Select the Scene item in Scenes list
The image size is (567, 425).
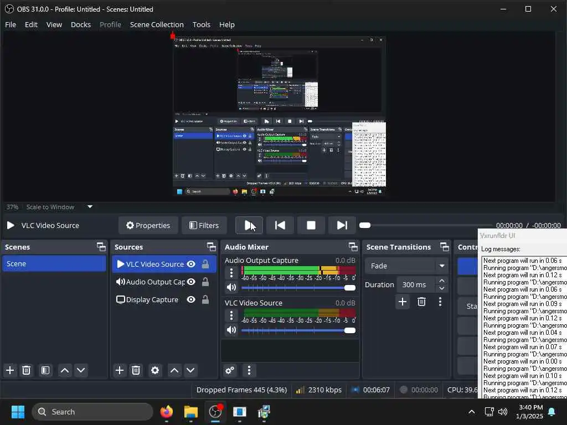(x=54, y=263)
